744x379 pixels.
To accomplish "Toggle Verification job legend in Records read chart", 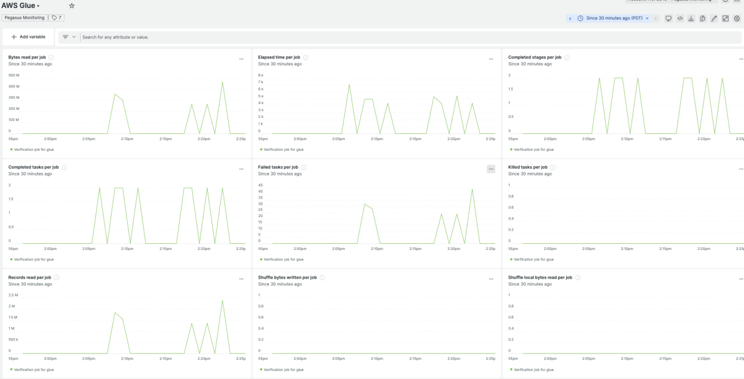I will pyautogui.click(x=33, y=369).
